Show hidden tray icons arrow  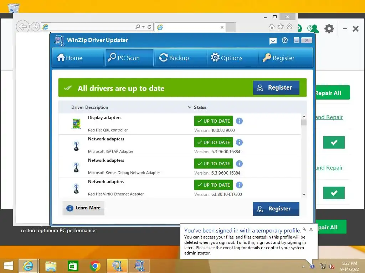coord(304,266)
